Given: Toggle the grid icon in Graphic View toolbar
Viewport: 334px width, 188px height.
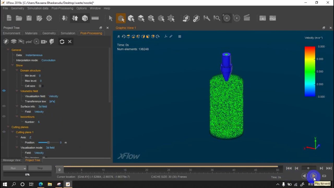Looking at the screenshot, I should click(x=180, y=37).
